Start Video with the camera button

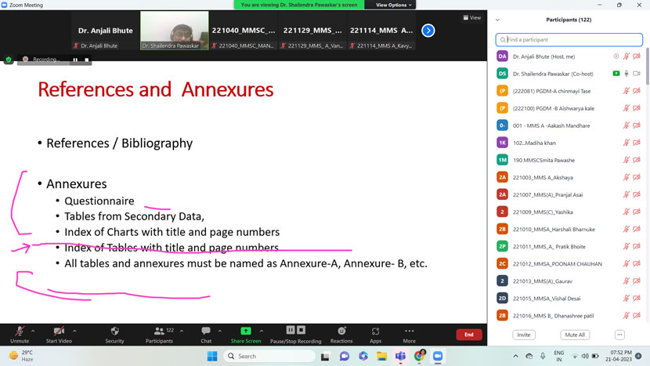pyautogui.click(x=59, y=333)
